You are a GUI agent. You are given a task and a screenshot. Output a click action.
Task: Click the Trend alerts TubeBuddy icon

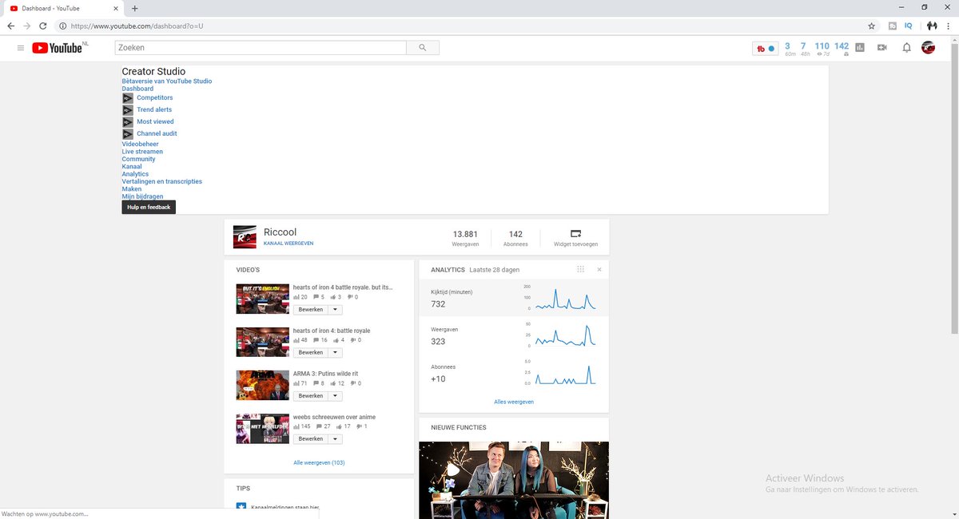[x=128, y=109]
